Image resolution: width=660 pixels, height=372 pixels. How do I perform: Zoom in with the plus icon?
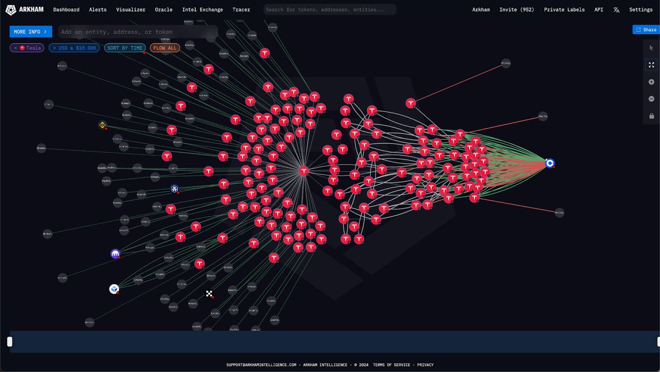click(x=651, y=82)
